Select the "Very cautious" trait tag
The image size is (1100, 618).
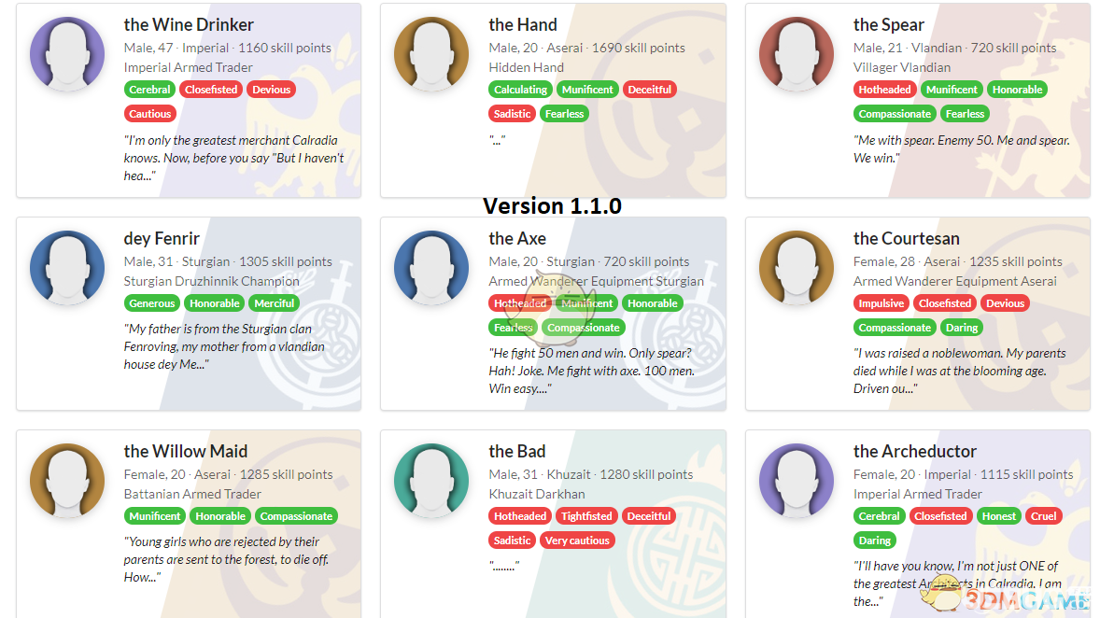tap(577, 541)
